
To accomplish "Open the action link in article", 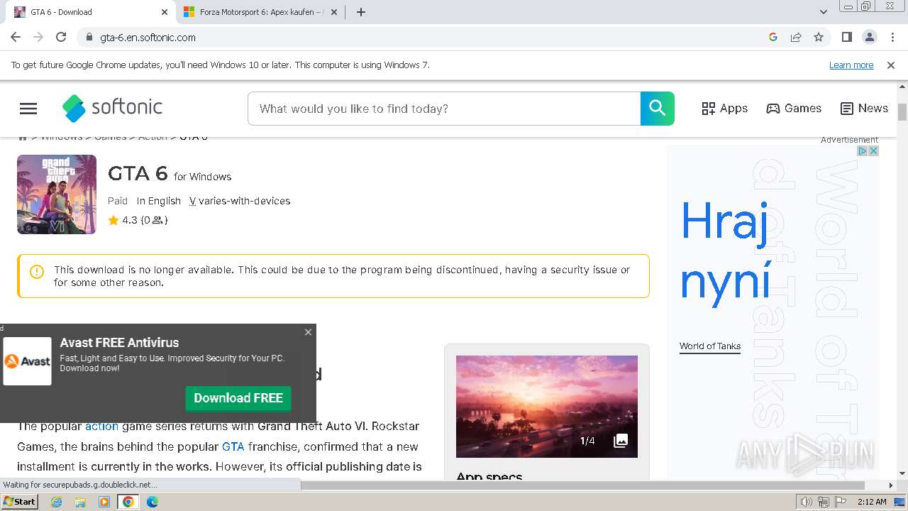I will [101, 426].
